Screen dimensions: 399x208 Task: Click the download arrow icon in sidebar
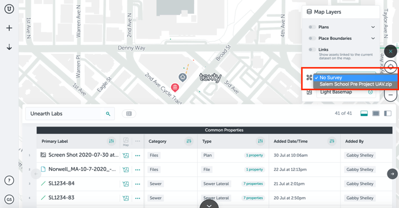pyautogui.click(x=9, y=47)
